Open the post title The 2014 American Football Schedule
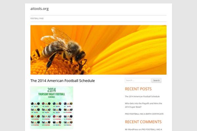The image size is (197, 131). click(63, 81)
